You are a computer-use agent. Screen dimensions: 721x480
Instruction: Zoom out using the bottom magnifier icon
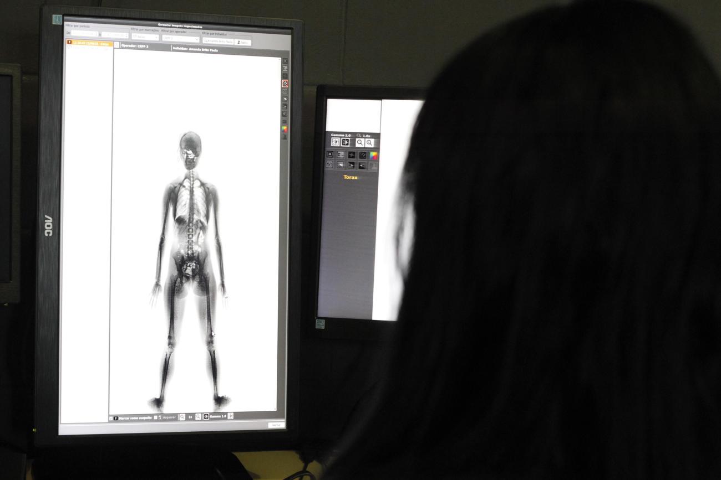(x=182, y=417)
